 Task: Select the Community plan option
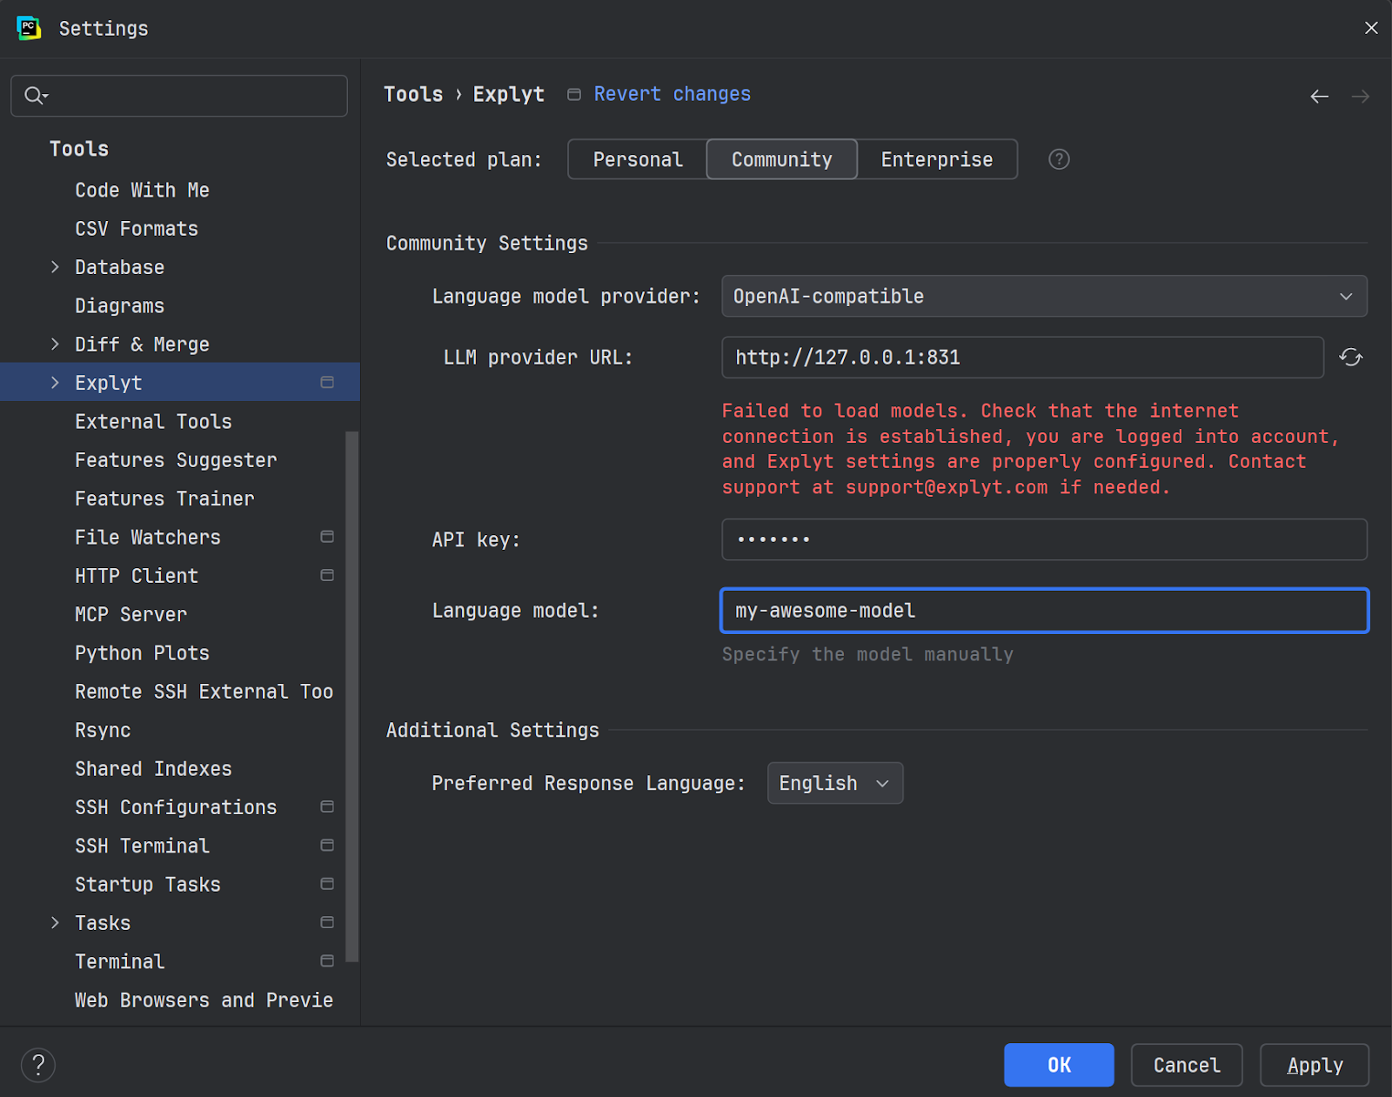pyautogui.click(x=781, y=159)
